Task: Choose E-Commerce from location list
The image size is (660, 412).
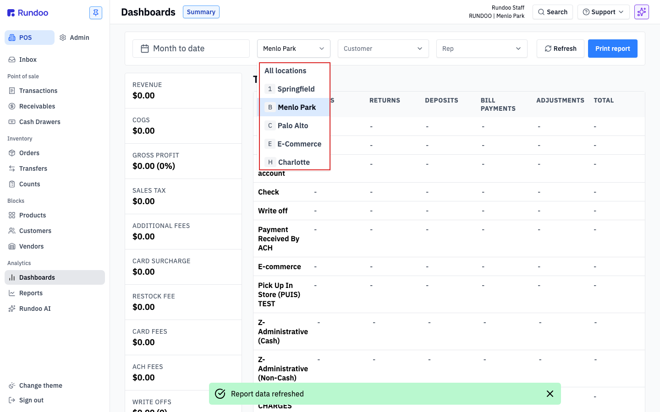Action: pos(294,144)
